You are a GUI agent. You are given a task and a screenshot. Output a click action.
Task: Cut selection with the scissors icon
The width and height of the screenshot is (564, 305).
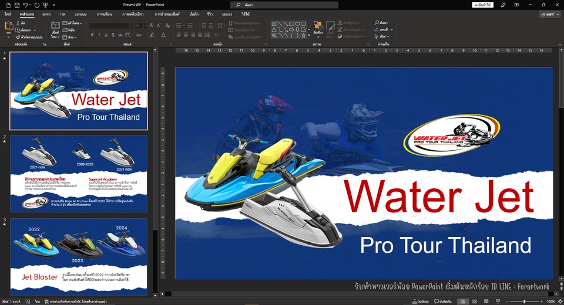point(18,23)
